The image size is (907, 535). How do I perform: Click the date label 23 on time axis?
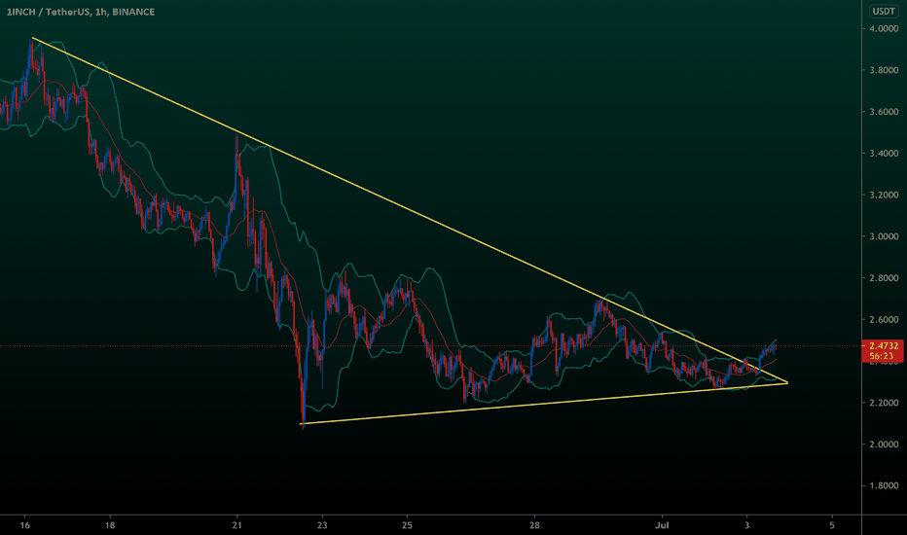(x=322, y=525)
